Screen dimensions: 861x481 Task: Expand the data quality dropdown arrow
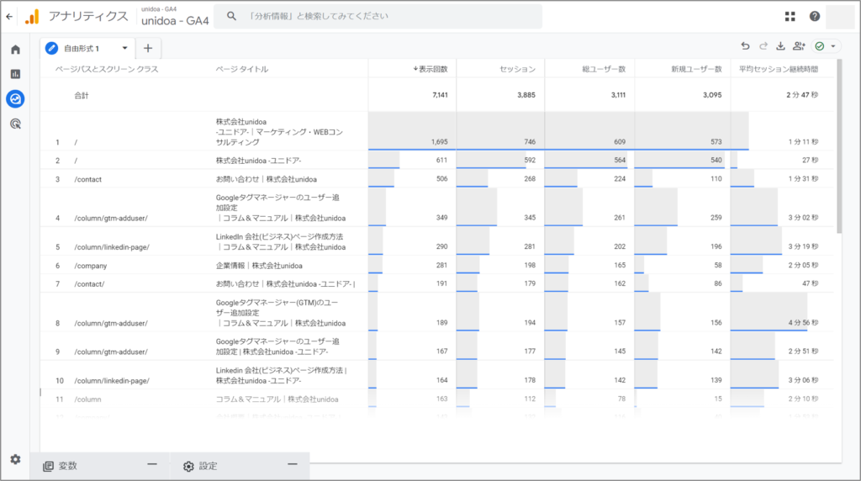point(833,46)
